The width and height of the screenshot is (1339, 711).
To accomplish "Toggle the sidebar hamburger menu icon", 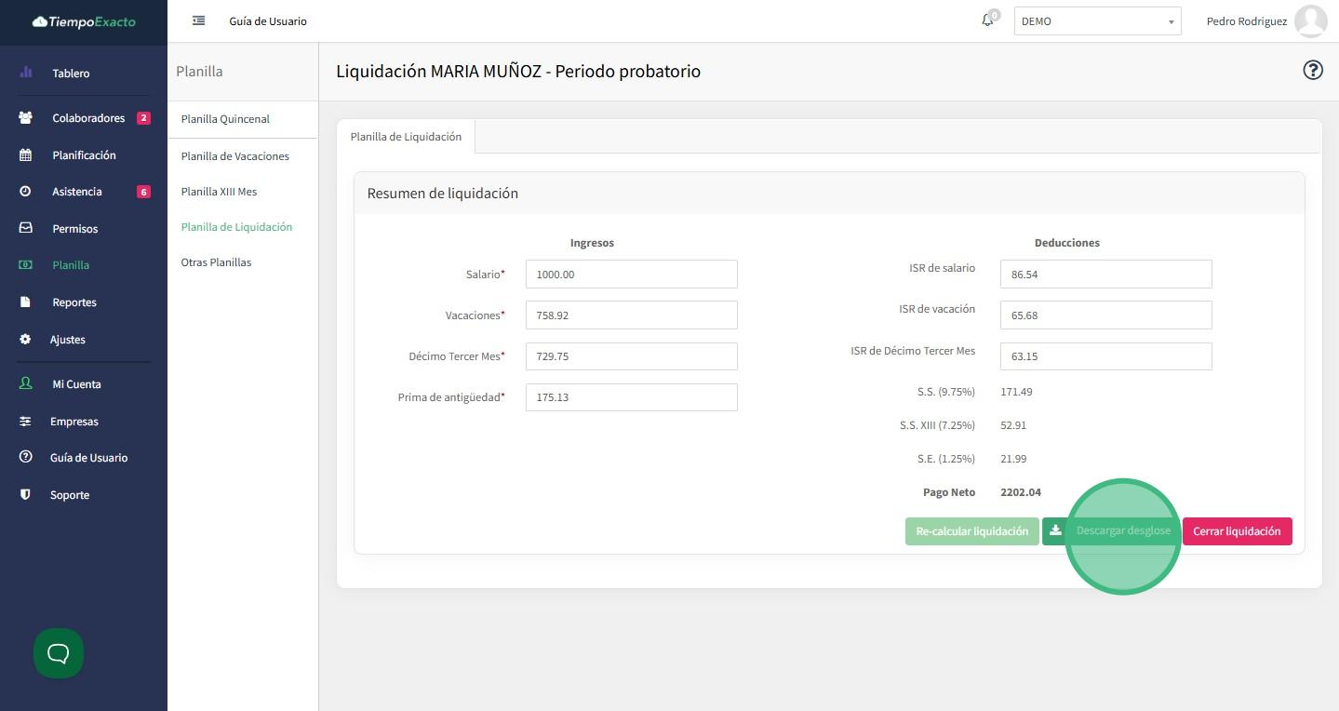I will click(x=198, y=20).
